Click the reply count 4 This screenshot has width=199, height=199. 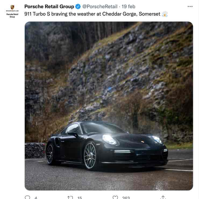coord(36,198)
